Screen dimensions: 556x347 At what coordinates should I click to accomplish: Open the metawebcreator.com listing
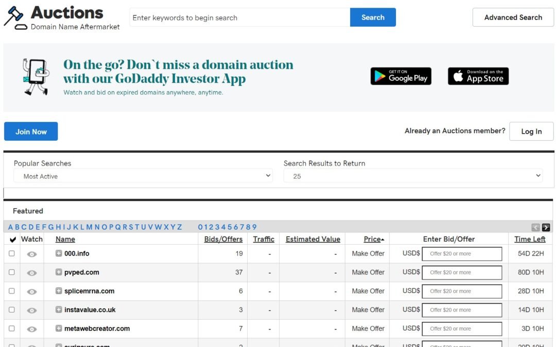97,328
